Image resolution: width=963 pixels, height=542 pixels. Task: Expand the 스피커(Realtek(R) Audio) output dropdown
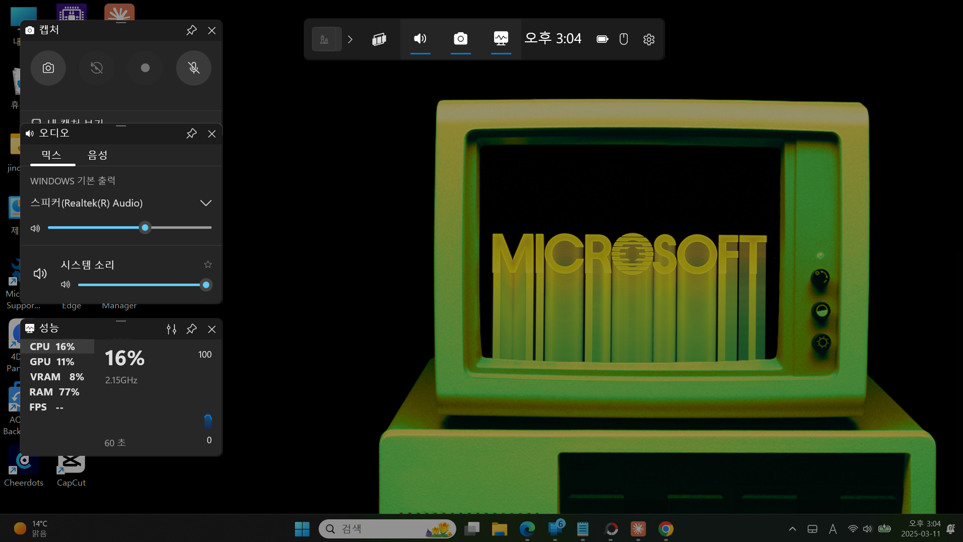click(x=206, y=203)
